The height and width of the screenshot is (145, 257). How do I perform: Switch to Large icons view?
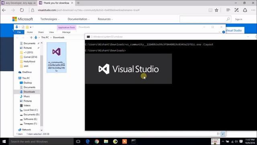coord(223,134)
